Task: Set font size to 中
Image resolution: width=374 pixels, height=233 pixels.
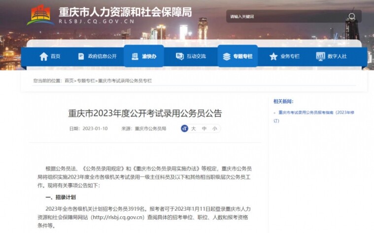Action: pyautogui.click(x=204, y=128)
